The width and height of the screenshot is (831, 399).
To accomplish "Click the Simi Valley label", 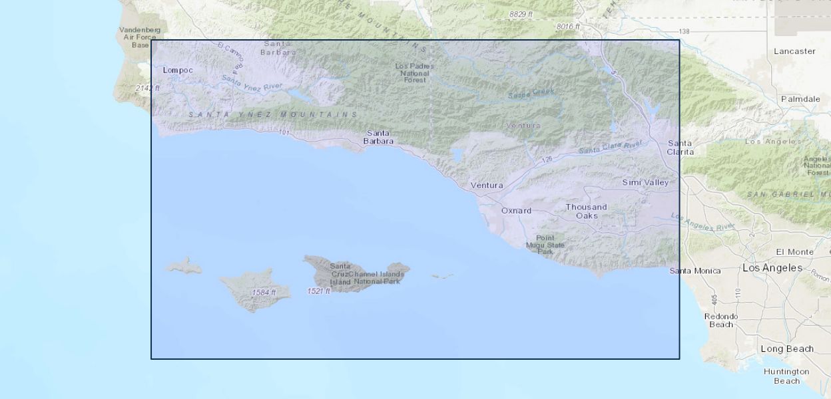I will click(x=645, y=182).
